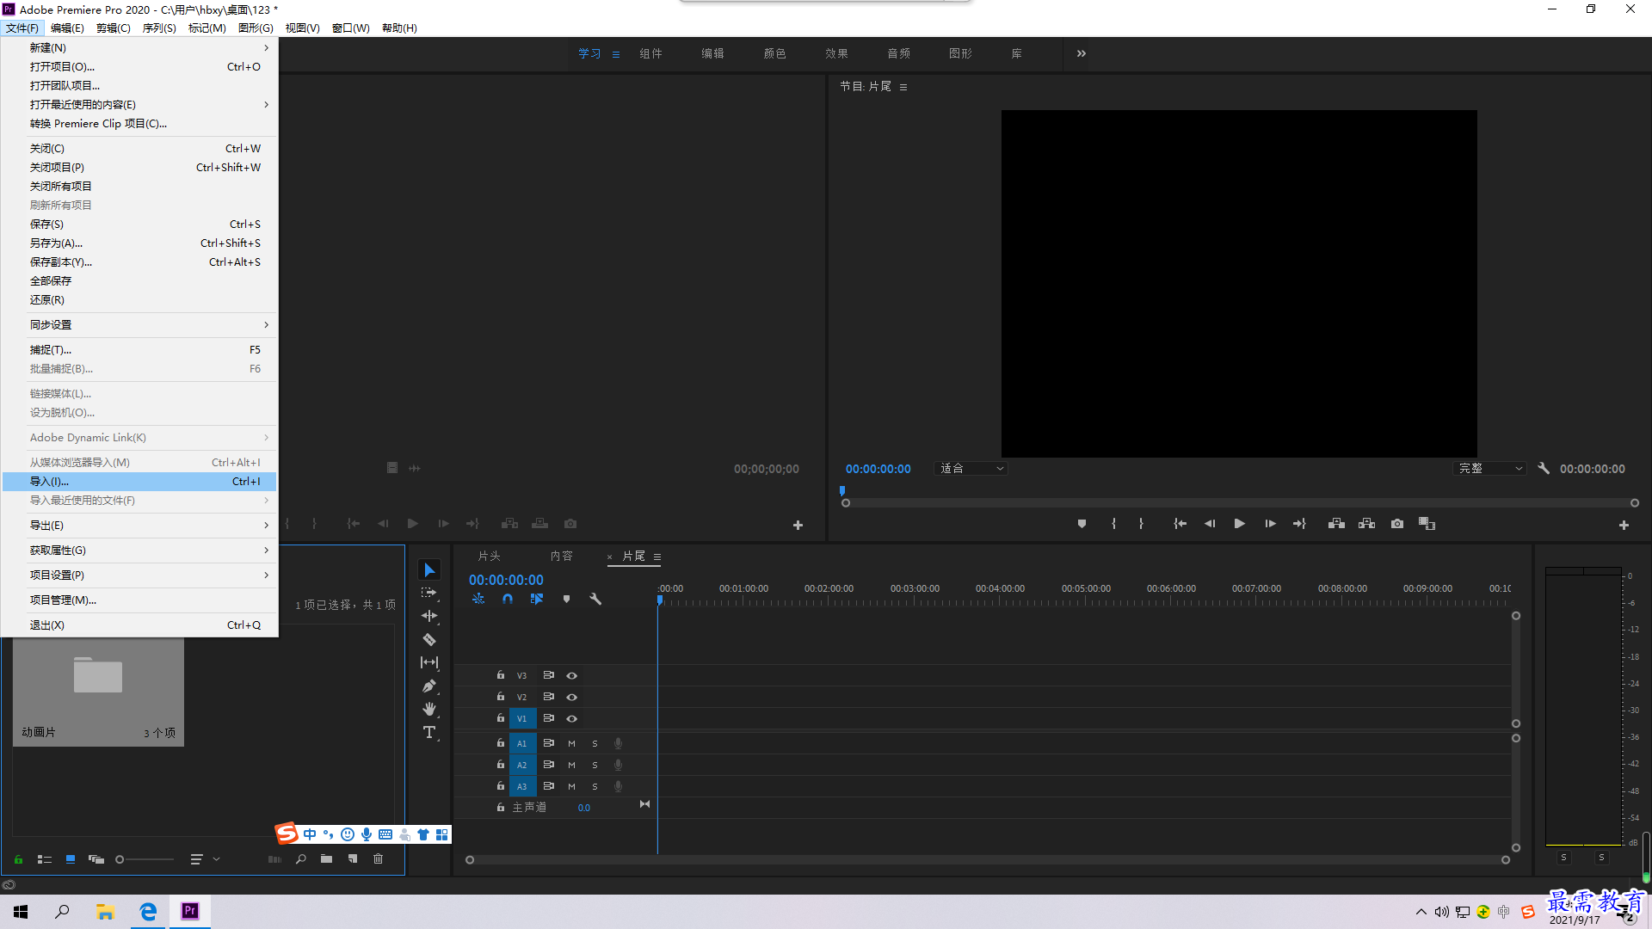Switch to the 音频 workspace
This screenshot has height=929, width=1652.
898,53
